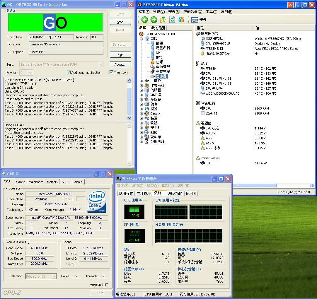Click the EVEREST users icon in toolbar
Image resolution: width=317 pixels, height=299 pixels.
coord(181,20)
